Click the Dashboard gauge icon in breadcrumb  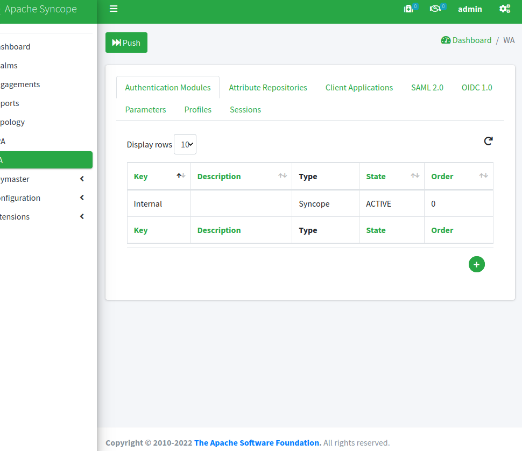point(446,40)
